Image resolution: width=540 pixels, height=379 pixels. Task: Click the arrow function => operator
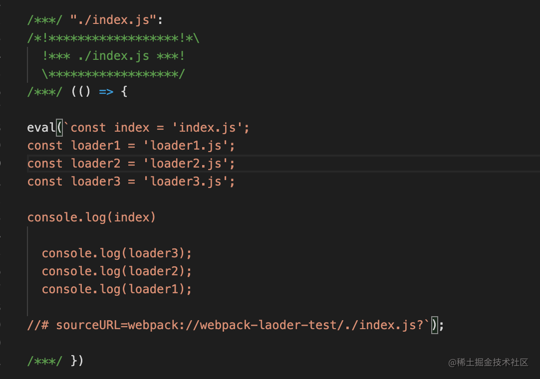106,92
